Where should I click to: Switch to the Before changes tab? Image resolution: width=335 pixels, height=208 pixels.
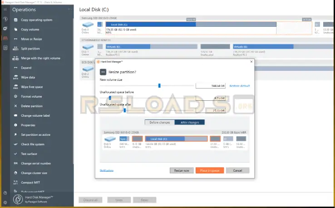(159, 122)
